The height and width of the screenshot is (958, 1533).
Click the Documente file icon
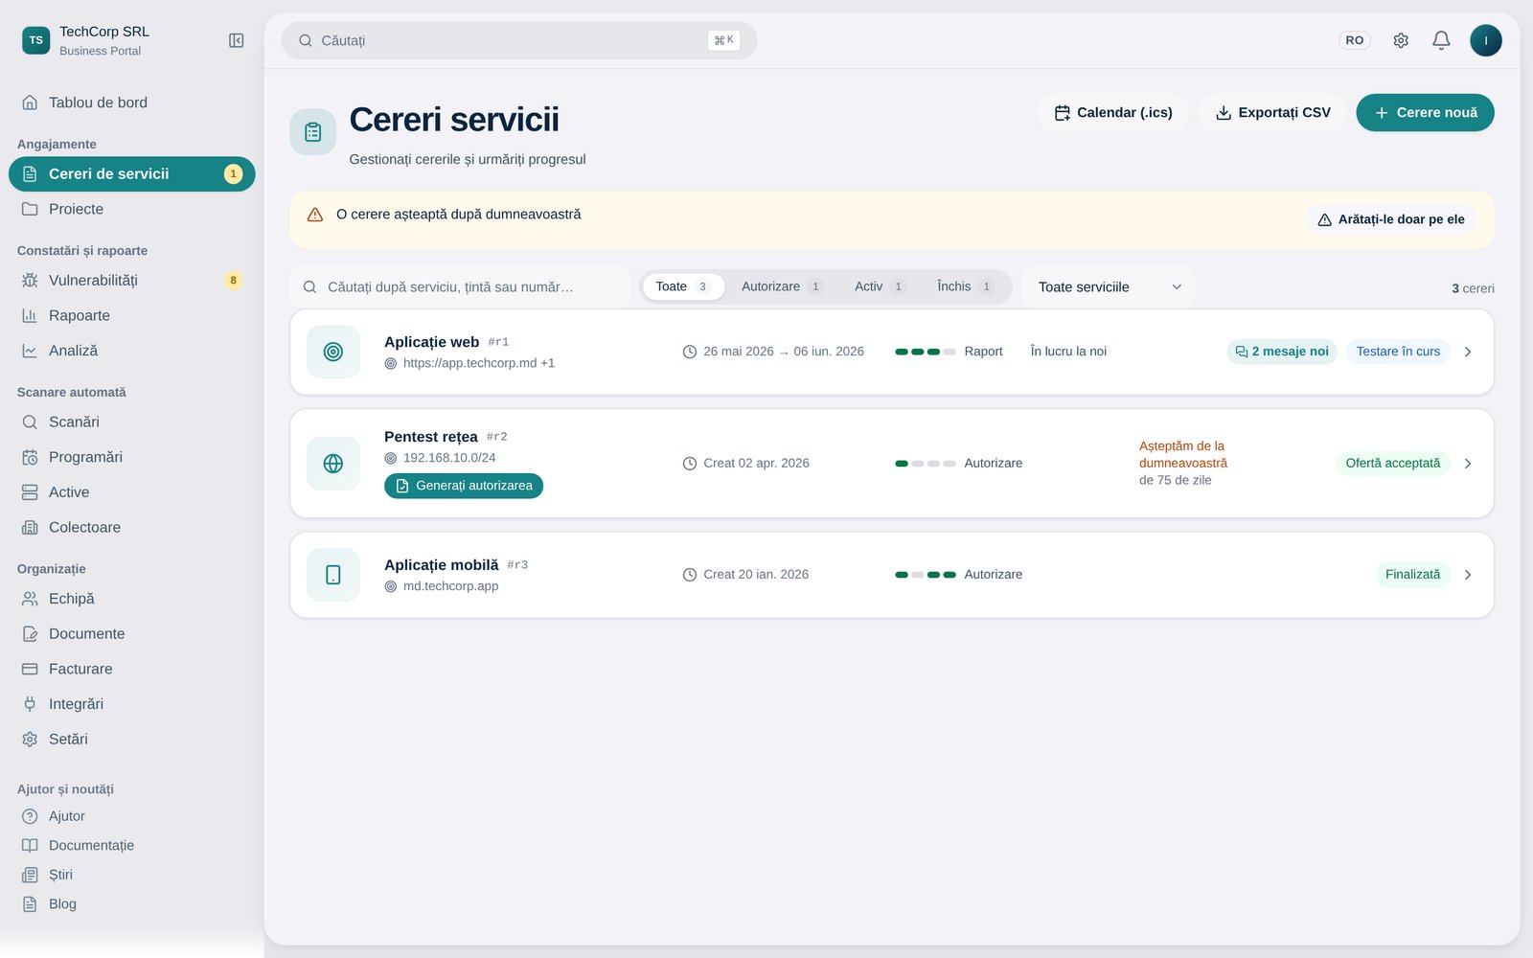pyautogui.click(x=30, y=634)
